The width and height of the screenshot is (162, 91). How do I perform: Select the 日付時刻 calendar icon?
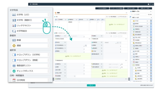pyautogui.click(x=14, y=80)
